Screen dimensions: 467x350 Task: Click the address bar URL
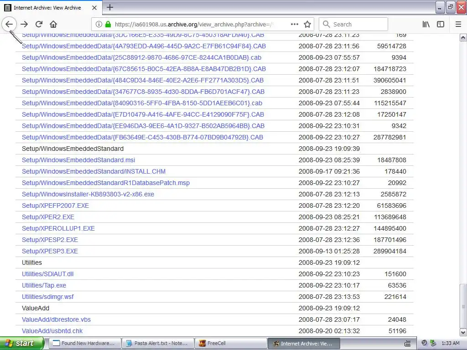[x=193, y=24]
